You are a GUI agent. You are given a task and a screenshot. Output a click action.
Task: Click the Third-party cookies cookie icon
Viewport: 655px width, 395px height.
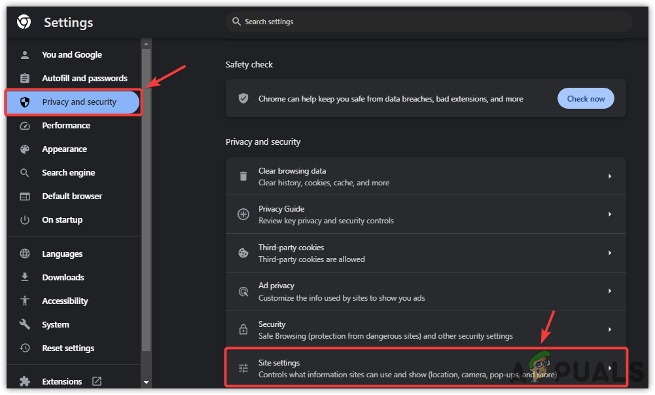coord(243,253)
